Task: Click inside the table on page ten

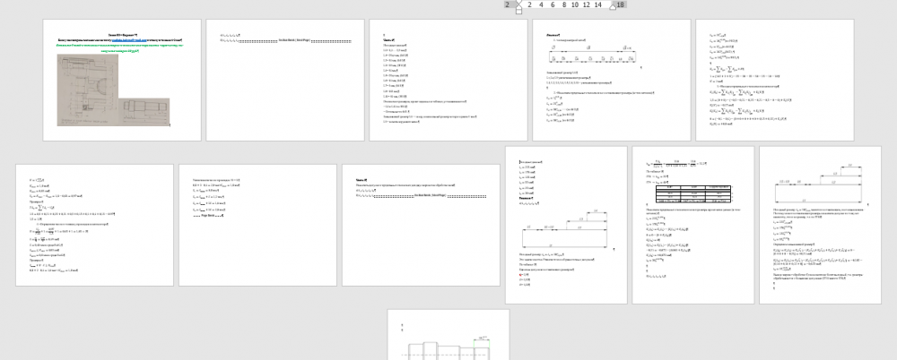Action: pyautogui.click(x=693, y=194)
